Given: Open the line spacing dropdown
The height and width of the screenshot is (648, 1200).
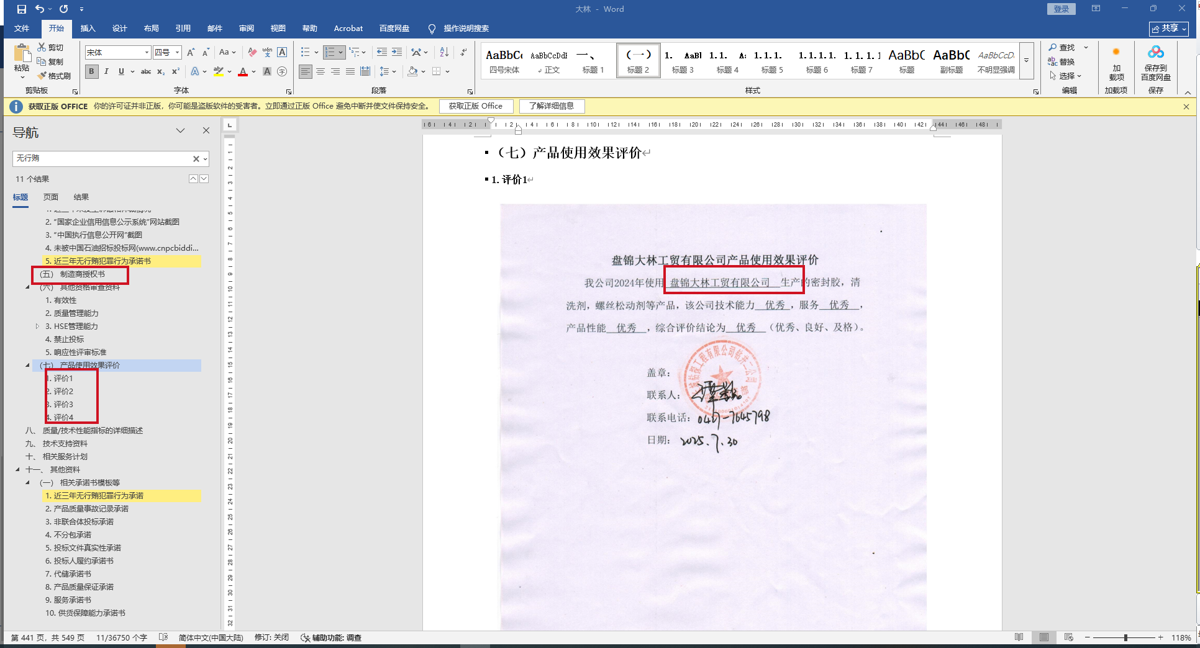Looking at the screenshot, I should coord(388,71).
